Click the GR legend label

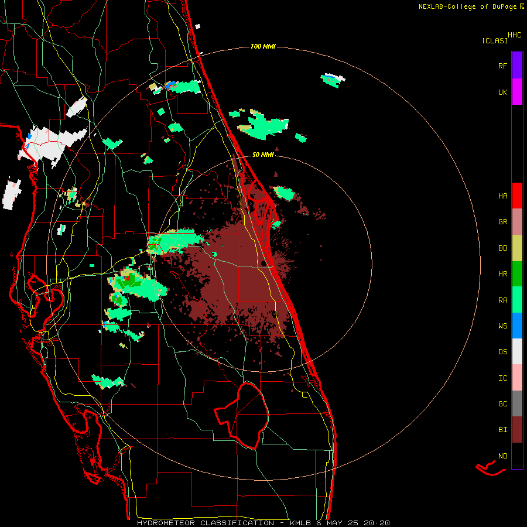[x=502, y=222]
